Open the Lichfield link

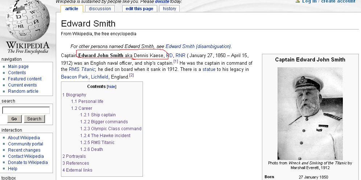click(x=99, y=77)
